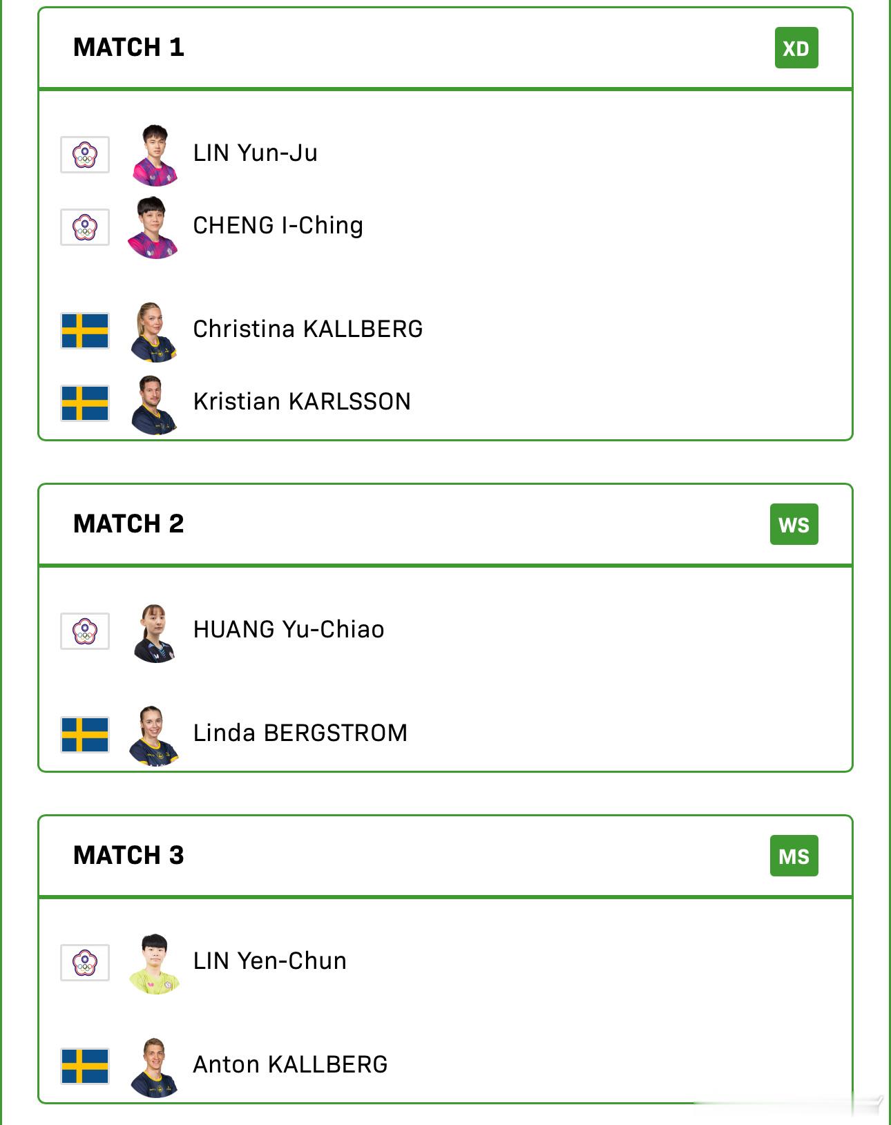The width and height of the screenshot is (891, 1125).
Task: Open LIN Yun-Ju's player photo
Action: (x=155, y=155)
